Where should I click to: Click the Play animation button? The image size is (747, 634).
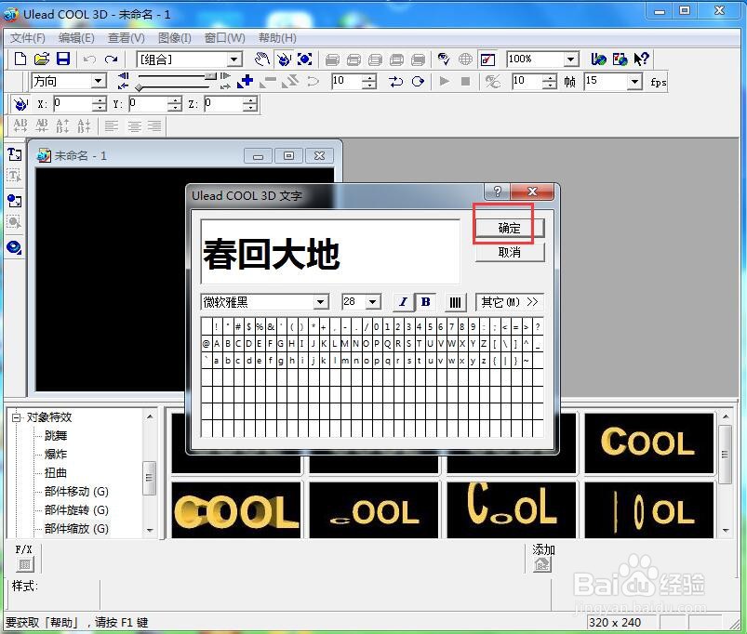(444, 82)
